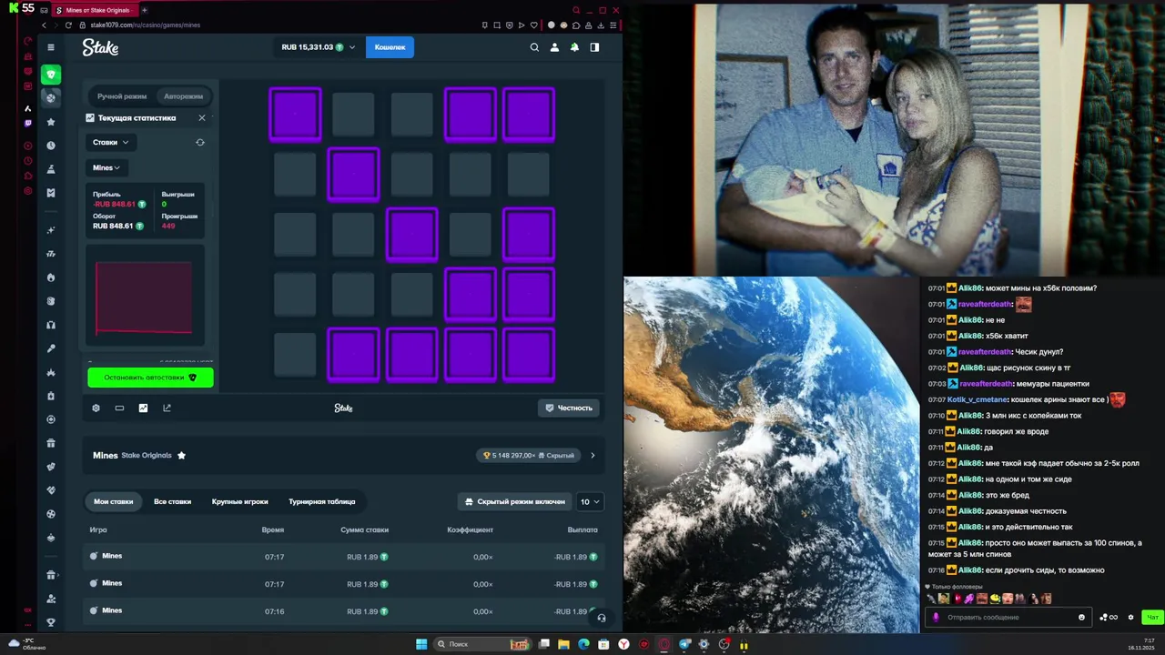Click the '-RUB 848.61' profit value
This screenshot has width=1165, height=655.
click(x=114, y=205)
